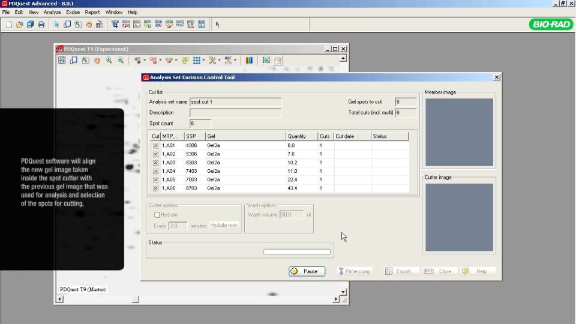Click the zoom out magnifier icon

coord(121,60)
